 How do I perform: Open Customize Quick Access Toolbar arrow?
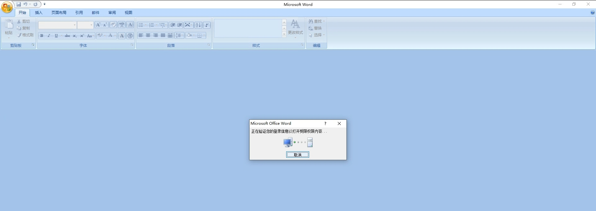[x=44, y=4]
